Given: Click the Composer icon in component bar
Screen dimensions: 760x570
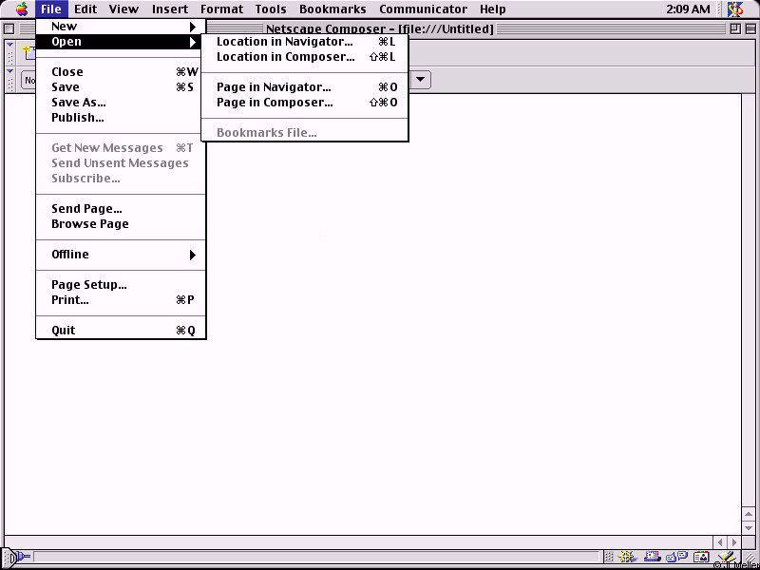Looking at the screenshot, I should pyautogui.click(x=726, y=558).
